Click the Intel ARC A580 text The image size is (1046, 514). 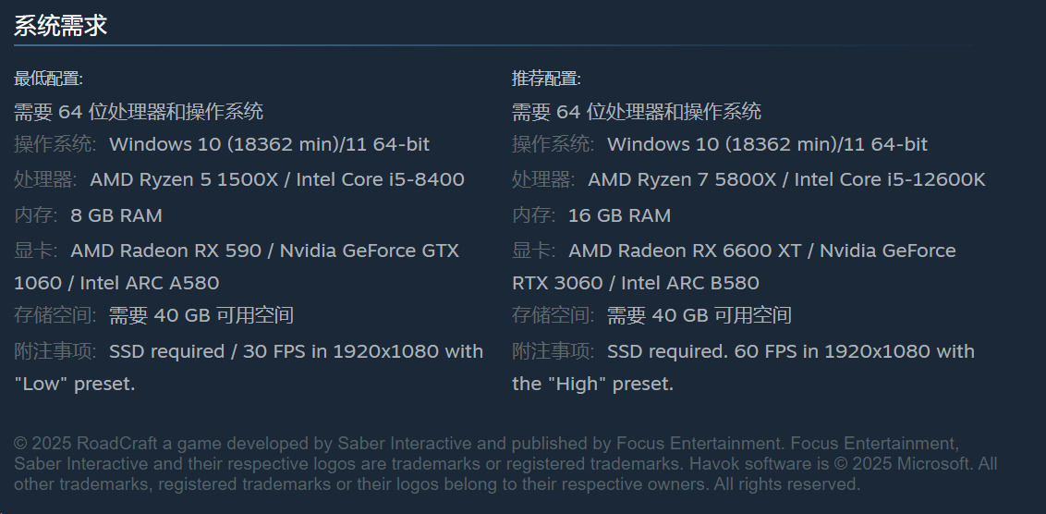(150, 283)
